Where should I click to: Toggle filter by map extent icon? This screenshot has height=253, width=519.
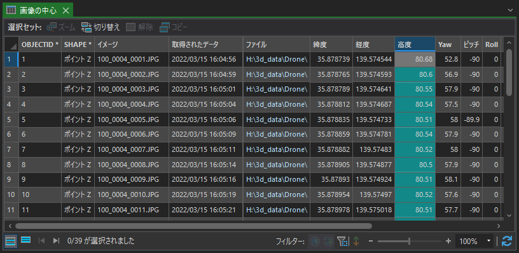[x=343, y=242]
